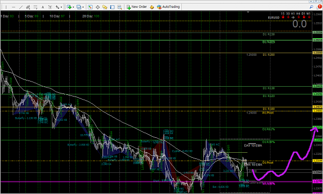323x194 pixels.
Task: Expand the profiles dropdown arrow
Action: click(x=83, y=7)
